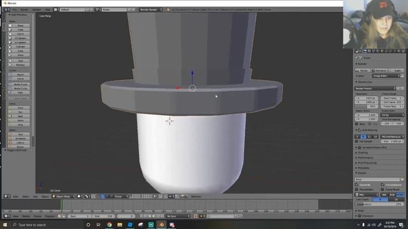Add a Grid mesh
The image size is (408, 229).
coord(18,61)
